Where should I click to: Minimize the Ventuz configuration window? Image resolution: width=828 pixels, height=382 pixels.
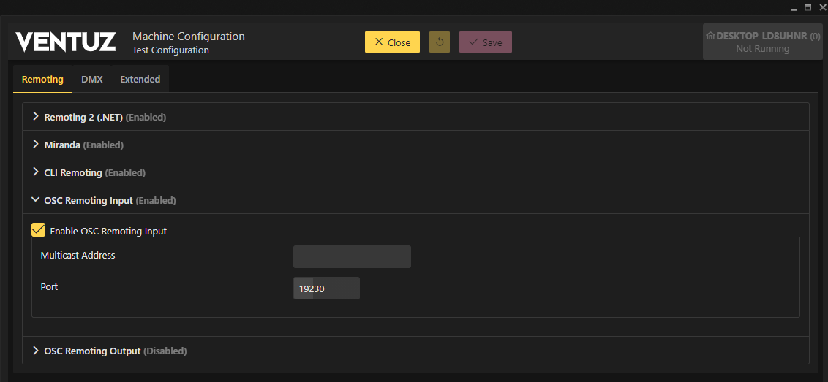[x=793, y=7]
